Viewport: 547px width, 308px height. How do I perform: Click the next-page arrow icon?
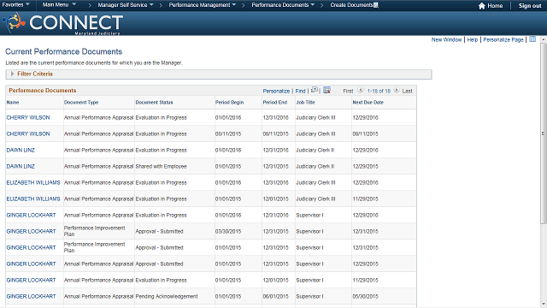click(x=397, y=90)
